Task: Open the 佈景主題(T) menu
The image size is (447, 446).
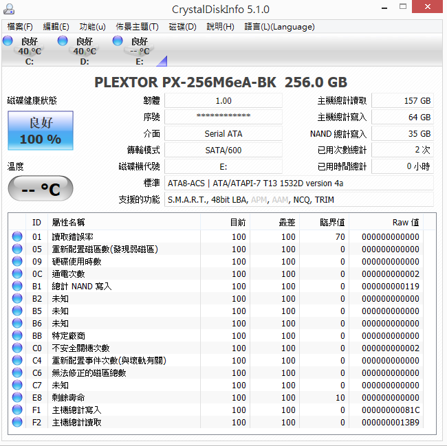Action: point(137,27)
